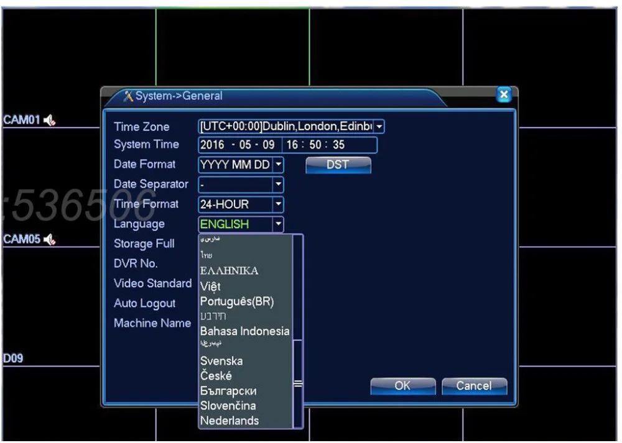Collapse the Language dropdown arrow

pyautogui.click(x=279, y=224)
